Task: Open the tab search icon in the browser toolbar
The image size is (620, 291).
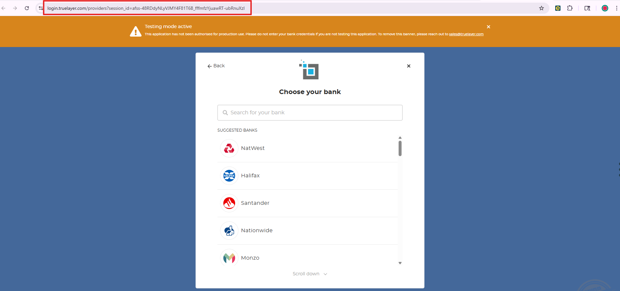Action: coord(587,8)
